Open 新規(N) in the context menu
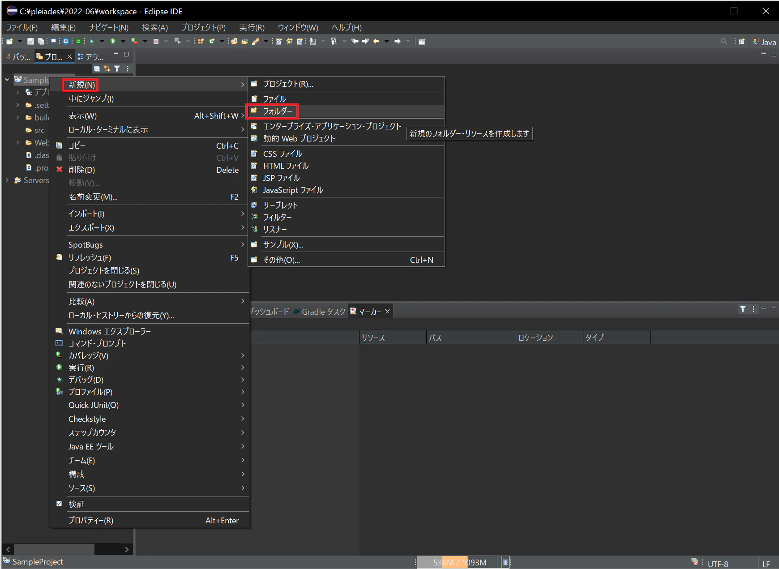779x569 pixels. click(x=149, y=85)
